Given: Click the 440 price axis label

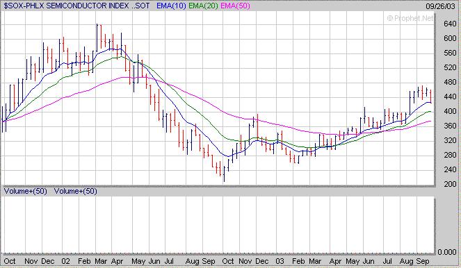Looking at the screenshot, I should [450, 97].
